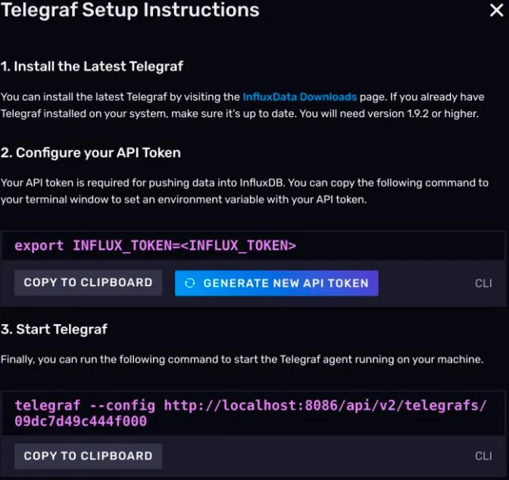Open the InfluxData Downloads link

[299, 97]
